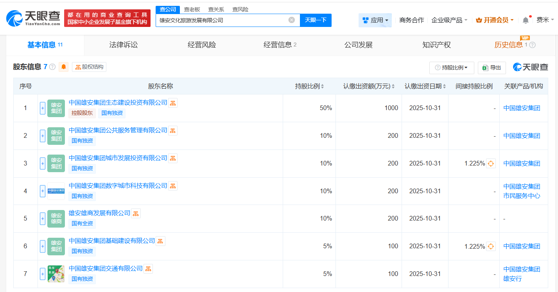Open the 持股比例 dropdown filter
The width and height of the screenshot is (558, 292).
[452, 68]
